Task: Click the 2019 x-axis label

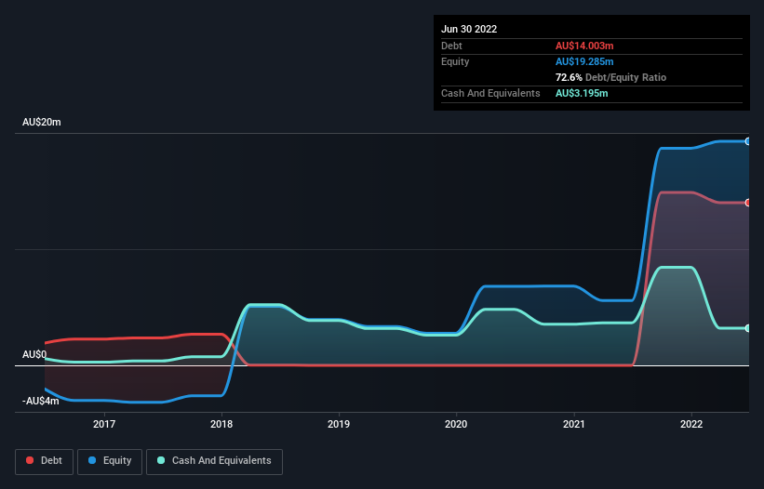Action: coord(339,424)
